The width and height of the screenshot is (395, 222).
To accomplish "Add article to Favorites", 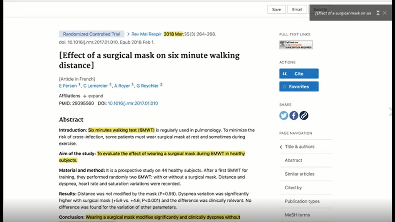I will (299, 87).
